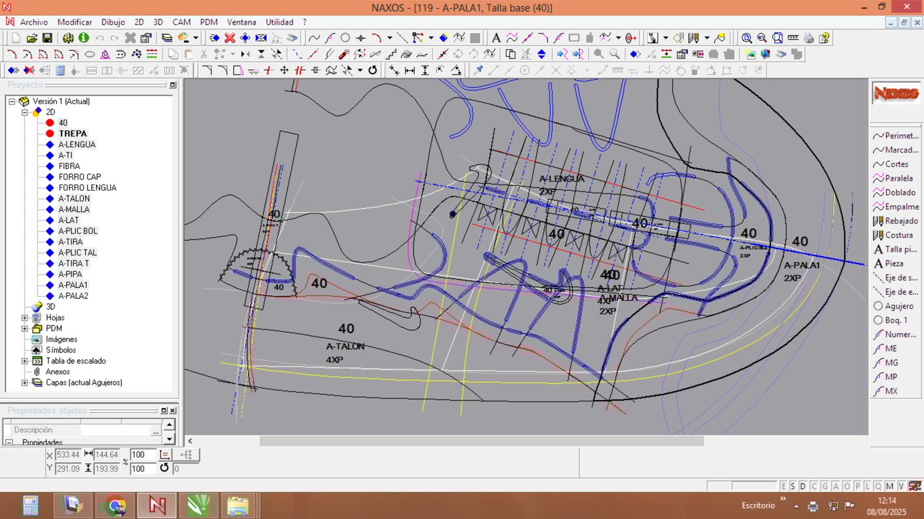Click the green information icon

coord(84,38)
